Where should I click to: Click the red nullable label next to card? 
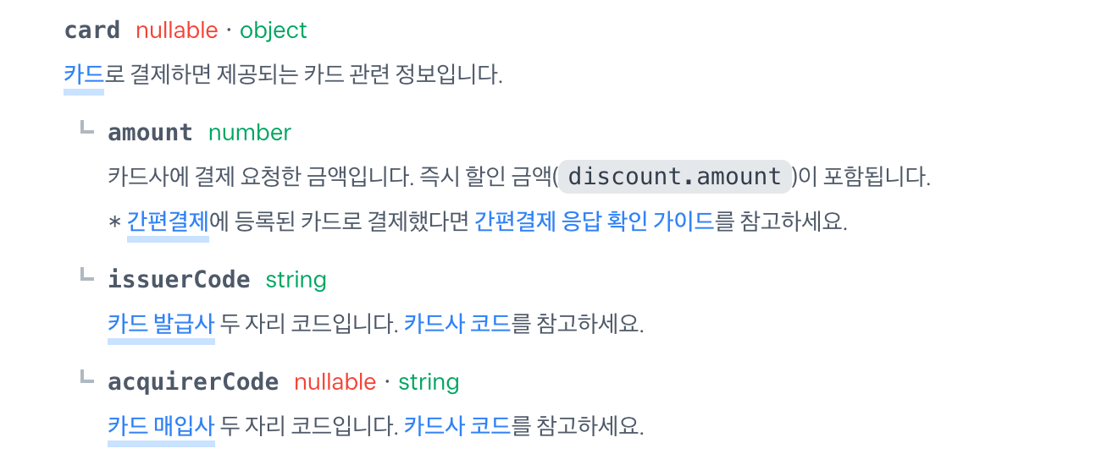(177, 30)
